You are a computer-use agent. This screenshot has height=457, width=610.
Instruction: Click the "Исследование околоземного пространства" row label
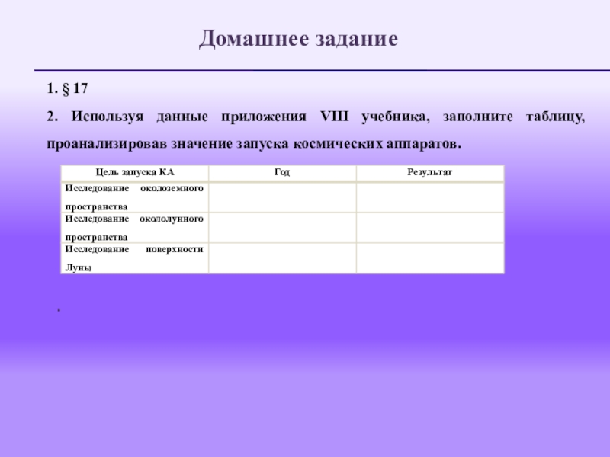pos(134,197)
